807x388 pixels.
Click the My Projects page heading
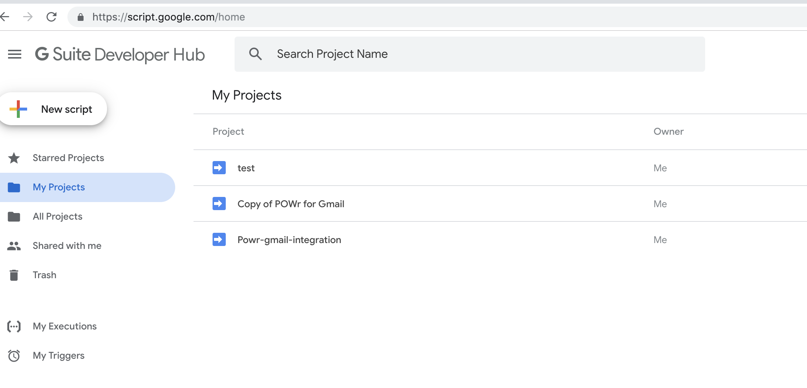coord(247,95)
